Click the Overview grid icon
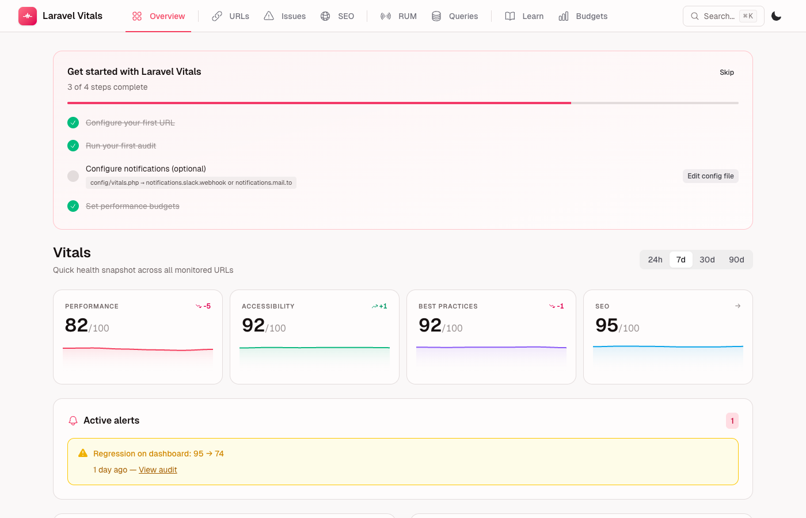Viewport: 806px width, 518px height. [137, 16]
